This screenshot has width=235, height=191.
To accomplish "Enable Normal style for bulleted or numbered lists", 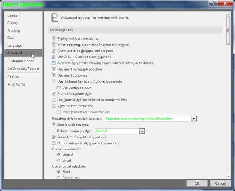I will (53, 99).
